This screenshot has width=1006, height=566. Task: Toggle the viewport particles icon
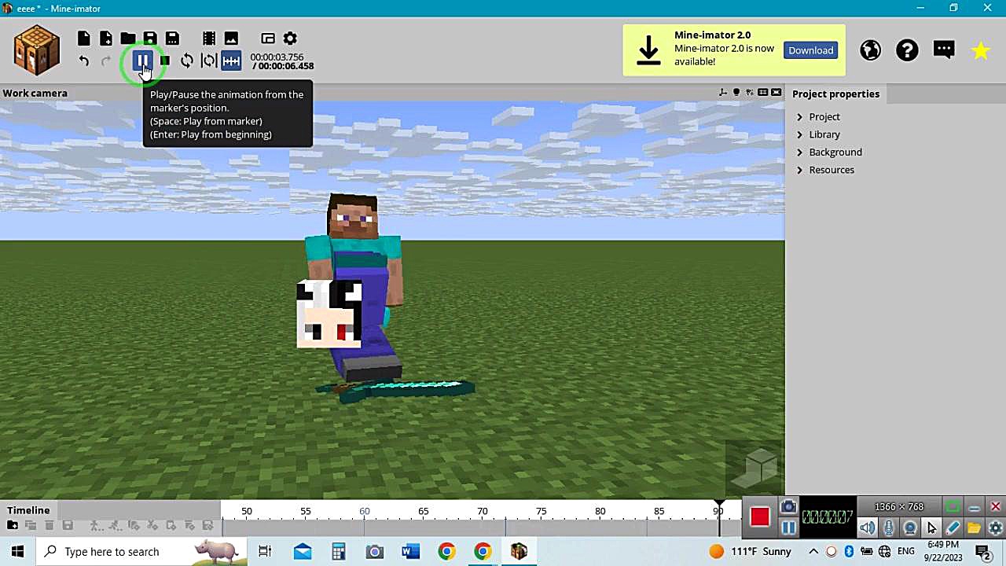click(x=750, y=93)
